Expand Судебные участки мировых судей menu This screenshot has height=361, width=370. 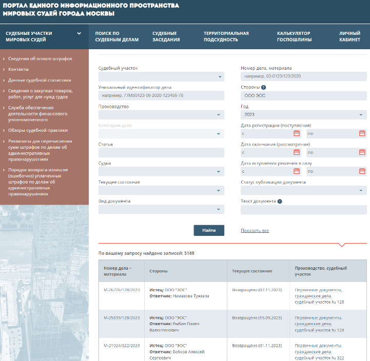tap(44, 36)
